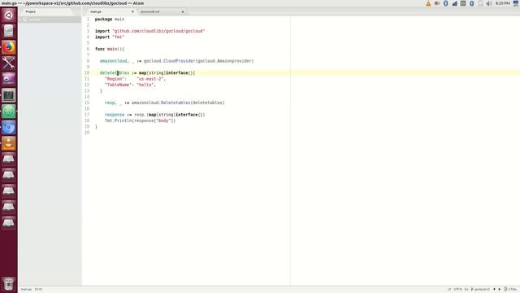Close the dynamodb.md tab
520x293 pixels.
coord(183,11)
